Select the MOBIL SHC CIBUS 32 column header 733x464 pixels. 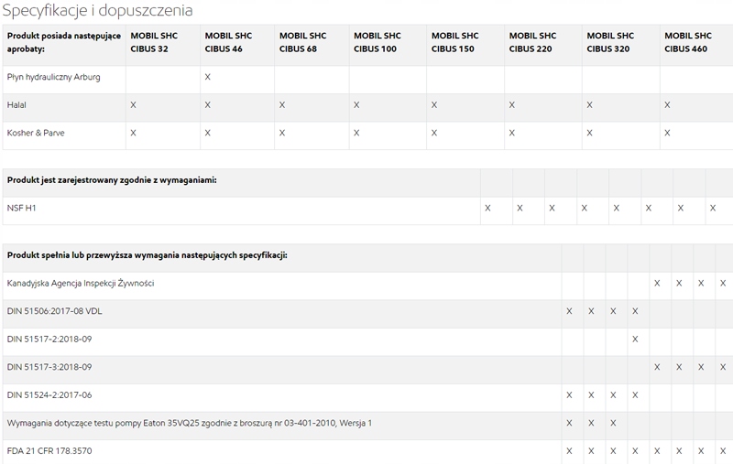coord(149,42)
